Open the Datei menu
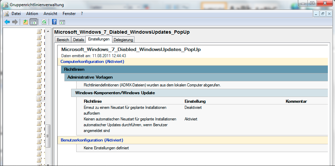This screenshot has width=335, height=166. coord(16,14)
